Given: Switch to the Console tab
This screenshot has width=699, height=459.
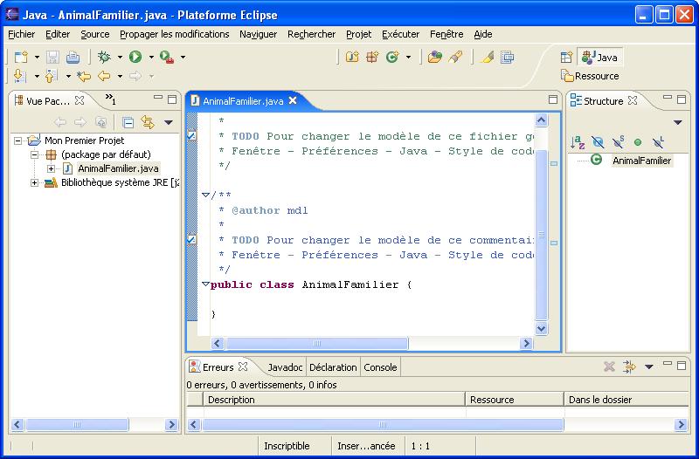Looking at the screenshot, I should (380, 367).
